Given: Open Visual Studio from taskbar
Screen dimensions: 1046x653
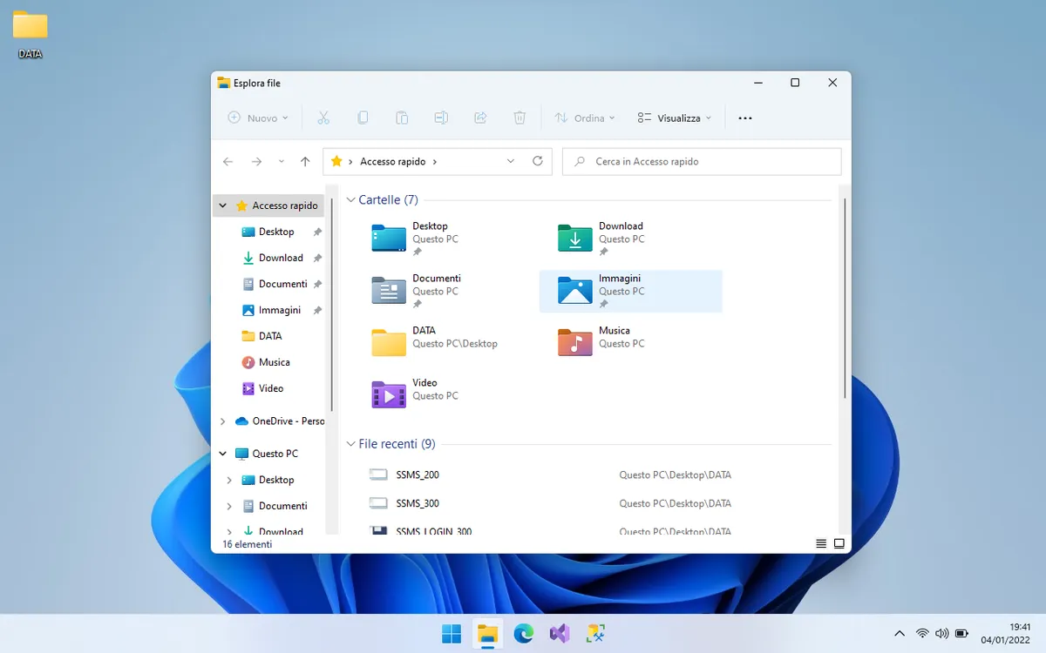Looking at the screenshot, I should tap(560, 633).
